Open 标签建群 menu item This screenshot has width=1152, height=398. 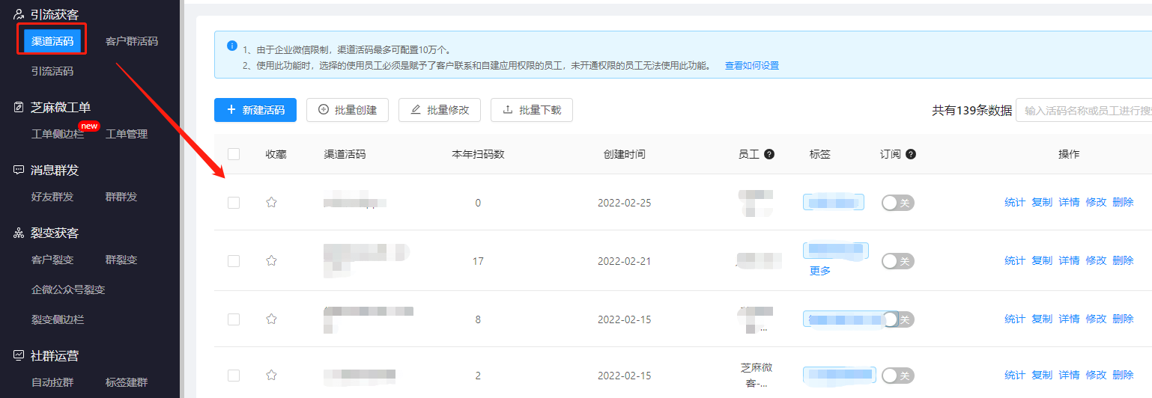coord(127,382)
